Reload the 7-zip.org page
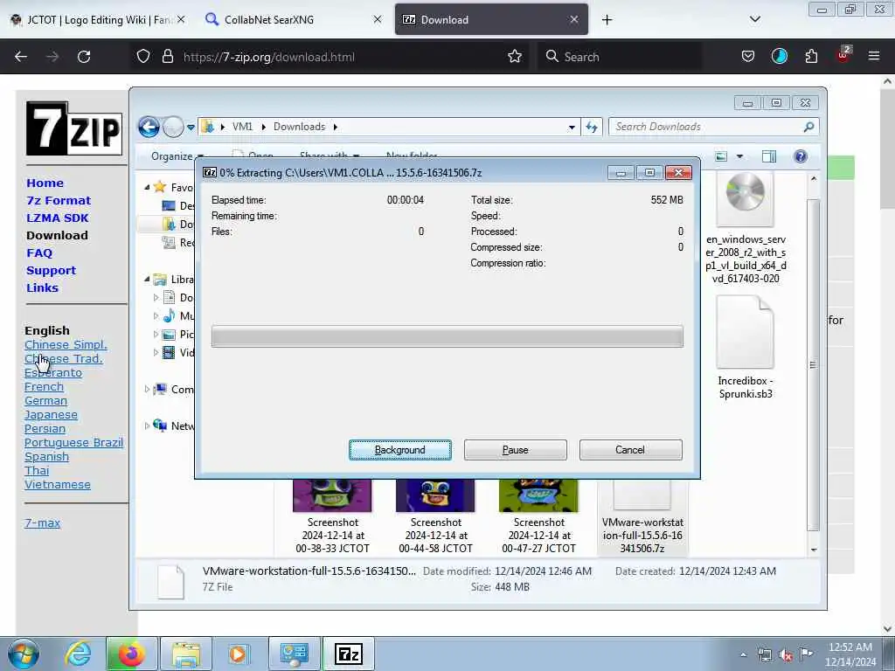The image size is (895, 671). tap(84, 57)
